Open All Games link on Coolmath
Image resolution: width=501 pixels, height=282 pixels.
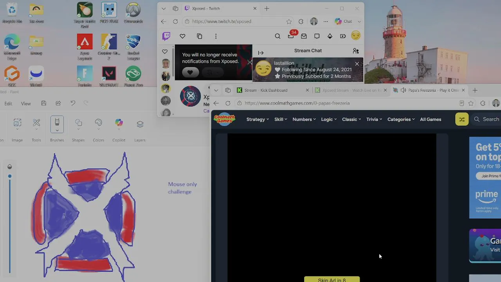431,119
